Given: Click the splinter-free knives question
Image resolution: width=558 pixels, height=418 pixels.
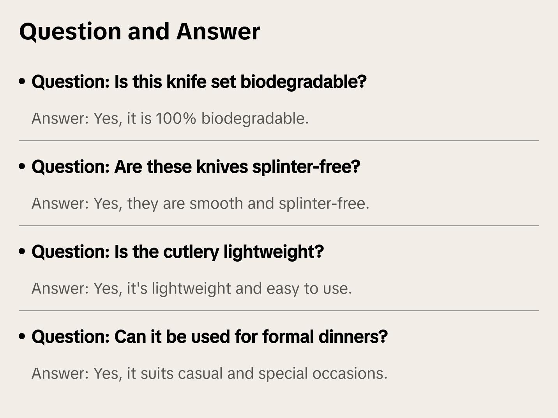Looking at the screenshot, I should [x=196, y=167].
